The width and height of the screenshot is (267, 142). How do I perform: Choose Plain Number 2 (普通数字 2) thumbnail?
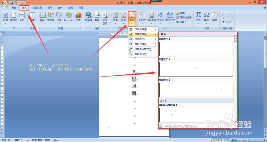(196, 69)
